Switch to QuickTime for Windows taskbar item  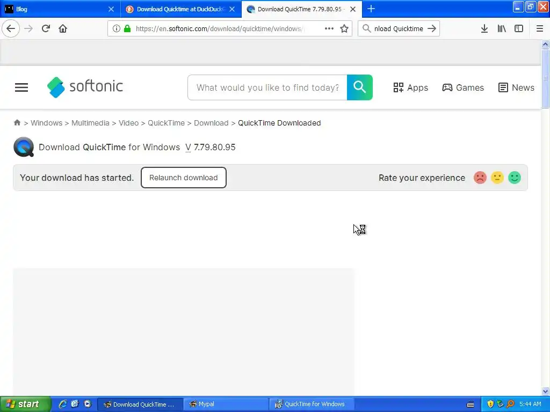(312, 404)
